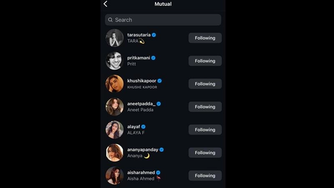Open khushikapoor's profile picture
The width and height of the screenshot is (334, 188).
(114, 84)
